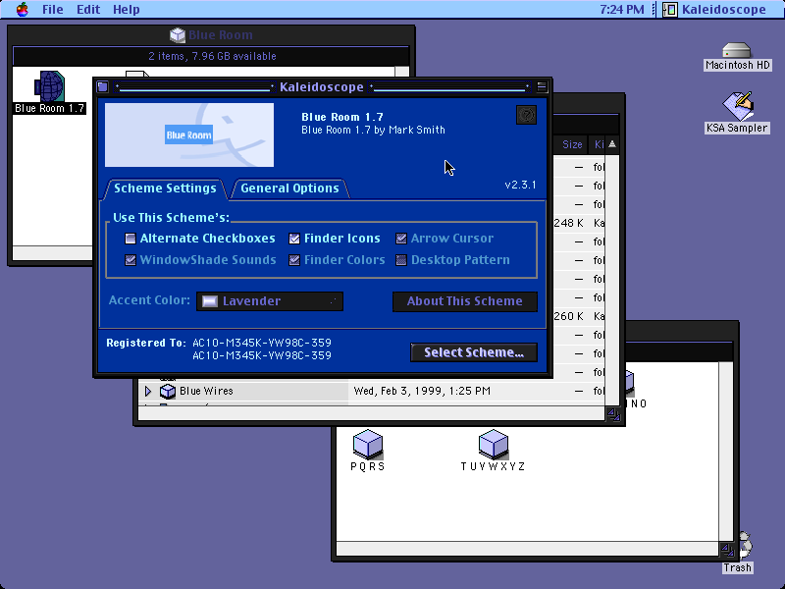Sort the list by the Size column header
Image resolution: width=785 pixels, height=589 pixels.
(572, 144)
